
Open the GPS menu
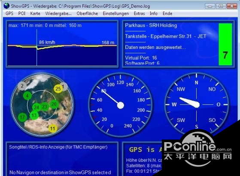9,13
